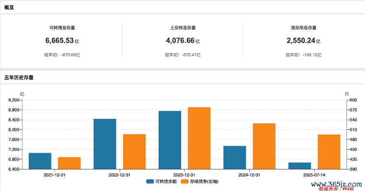Viewport: 365px width, 191px height.
Task: Click the 概览 section heading
Action: 9,7
